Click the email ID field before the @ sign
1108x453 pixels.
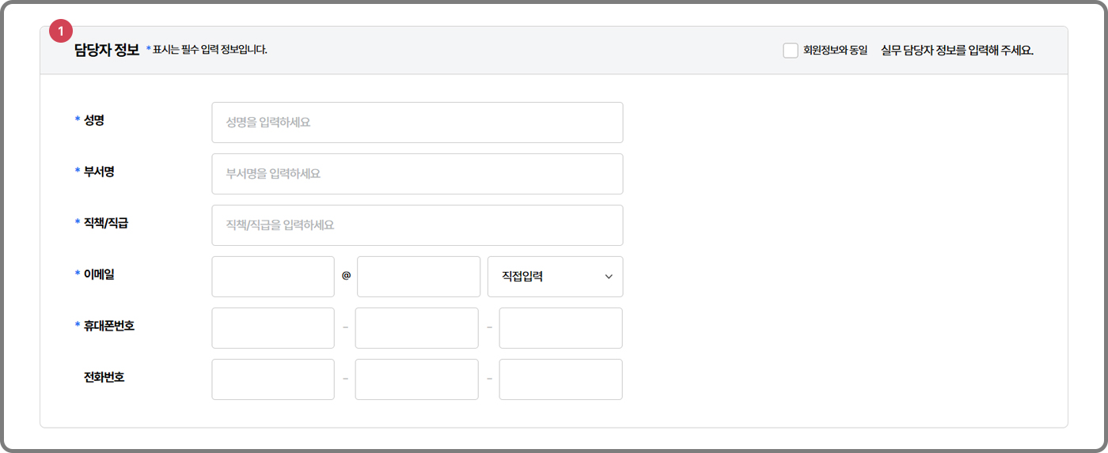pyautogui.click(x=273, y=277)
